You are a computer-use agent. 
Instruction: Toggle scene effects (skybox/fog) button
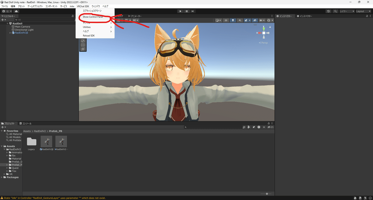[x=246, y=20]
